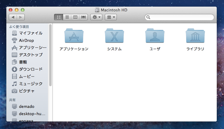Viewport: 224px width, 129px height.
Task: Switch to column view
Action: (x=75, y=17)
